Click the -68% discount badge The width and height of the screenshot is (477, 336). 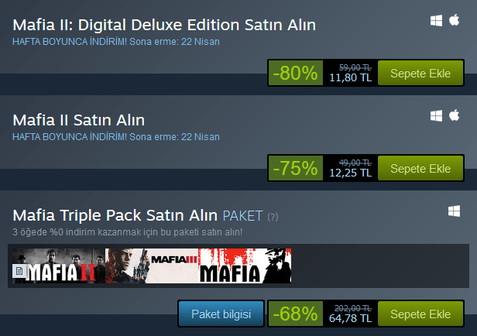click(x=295, y=314)
